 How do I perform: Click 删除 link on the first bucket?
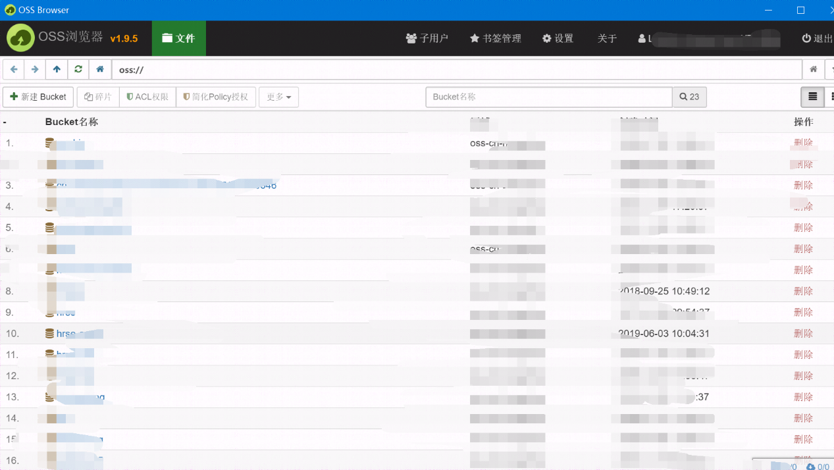[804, 143]
